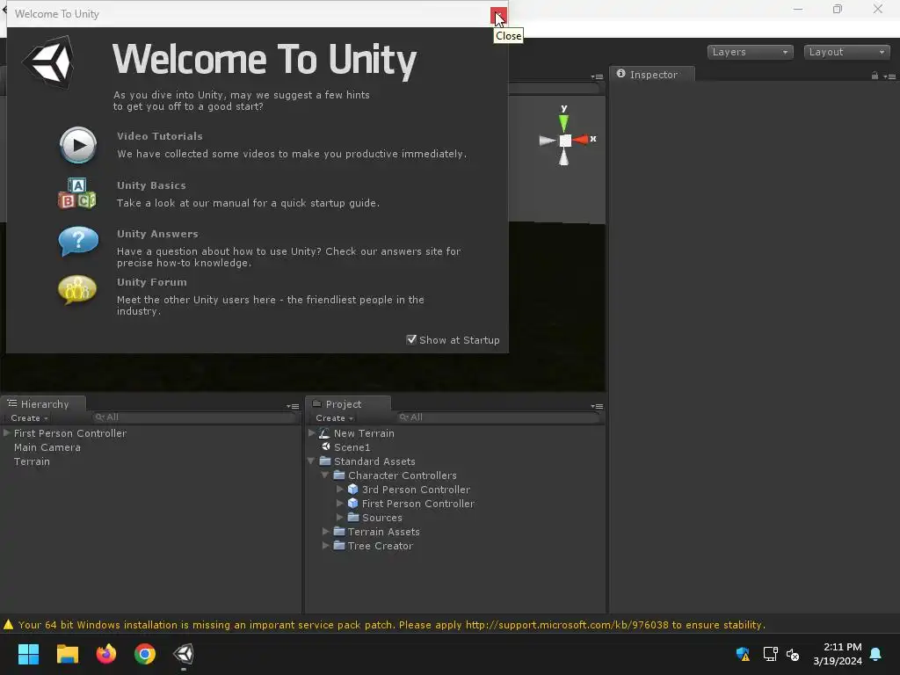Open Unity Forum link
The height and width of the screenshot is (675, 900).
(x=151, y=282)
